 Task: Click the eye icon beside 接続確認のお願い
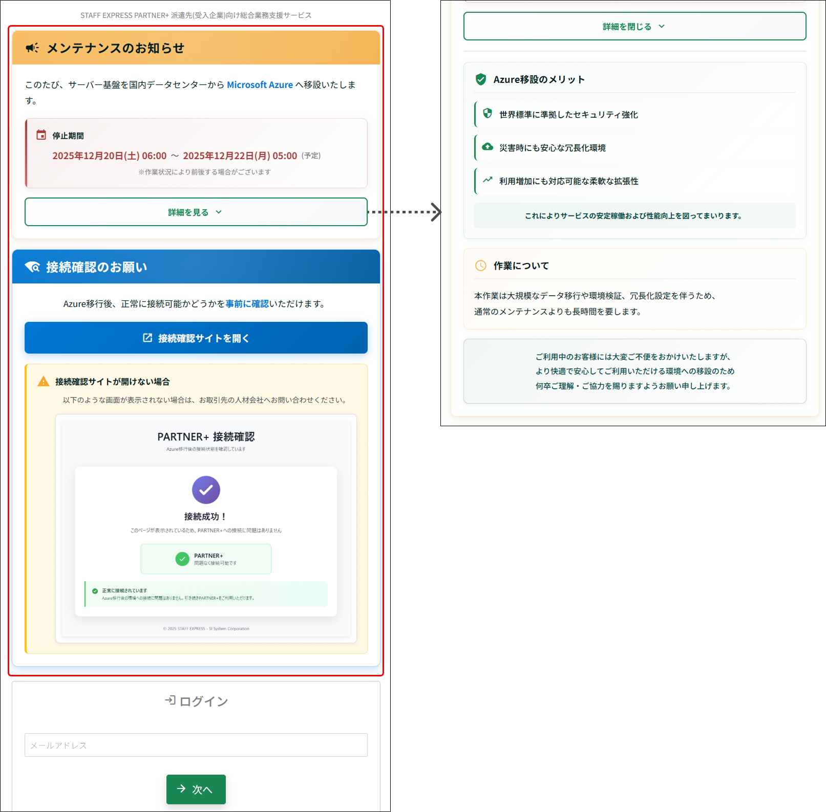click(x=32, y=267)
